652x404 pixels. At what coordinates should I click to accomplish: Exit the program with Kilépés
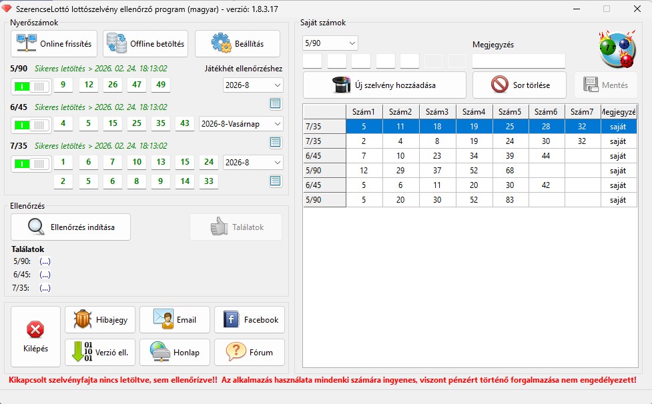coord(35,337)
